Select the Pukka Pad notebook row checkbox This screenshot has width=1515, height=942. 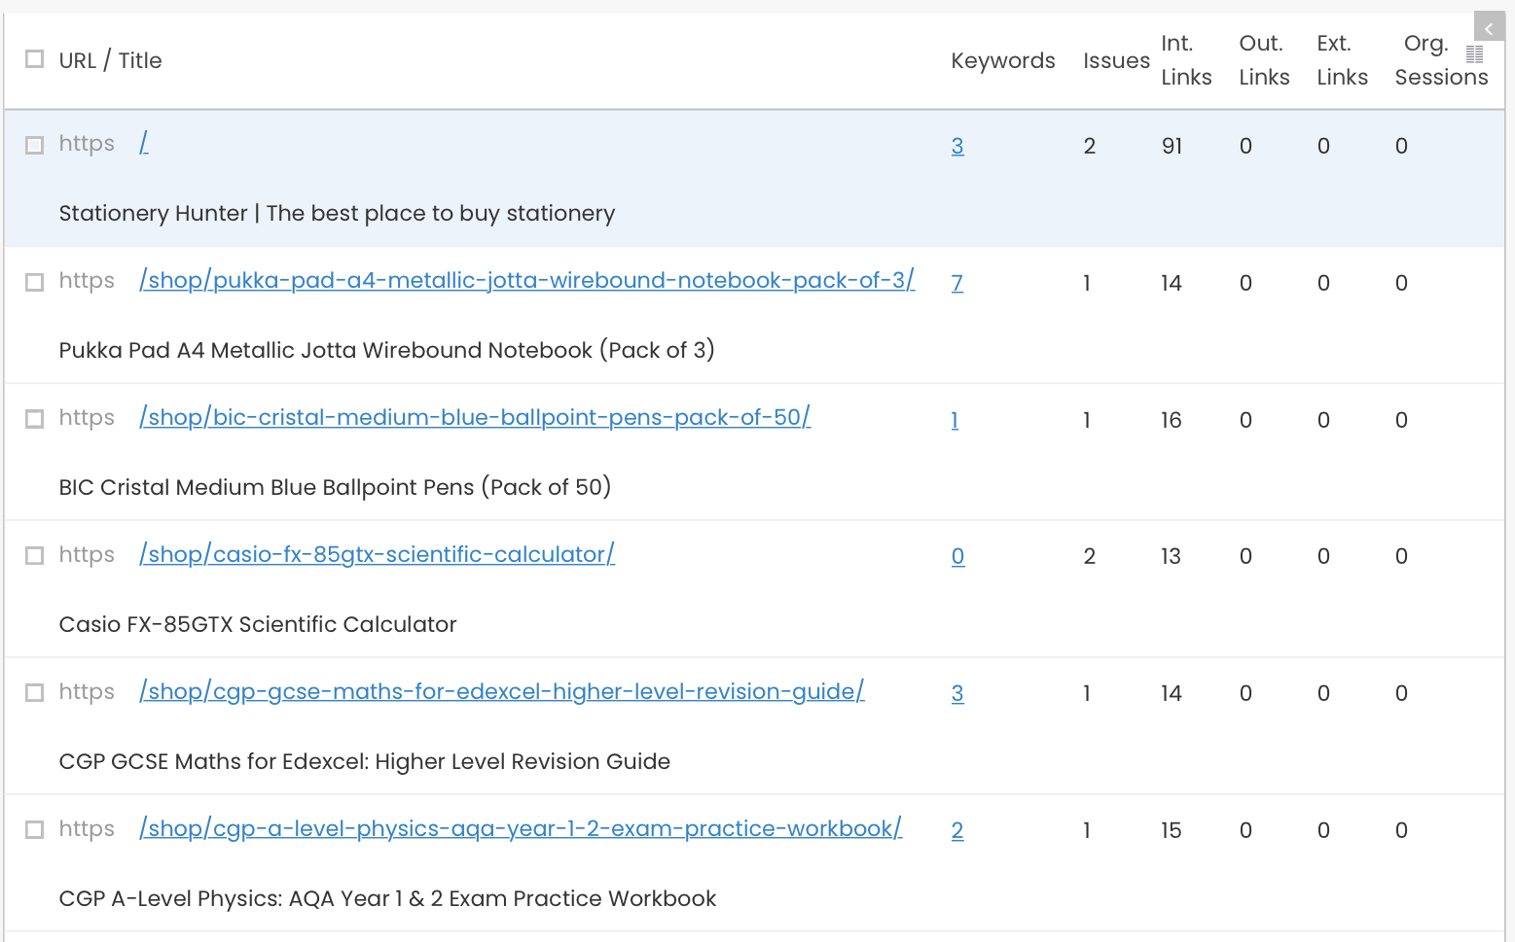pyautogui.click(x=35, y=282)
